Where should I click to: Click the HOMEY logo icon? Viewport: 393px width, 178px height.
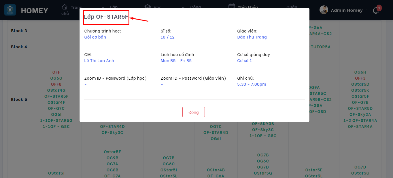[10, 10]
